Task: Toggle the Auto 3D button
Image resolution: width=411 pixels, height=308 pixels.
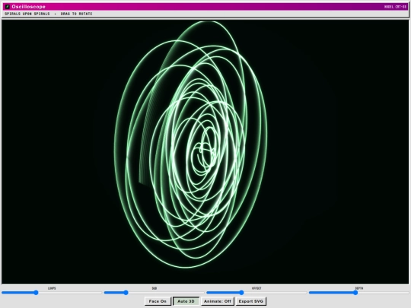Action: 186,301
